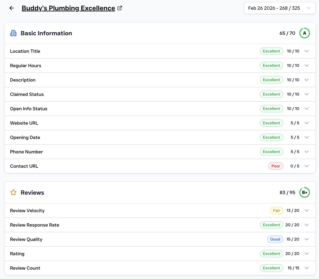Expand the Review Velocity row chevron
The image size is (319, 279).
pos(307,210)
